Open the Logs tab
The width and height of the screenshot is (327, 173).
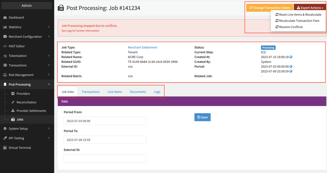(x=157, y=92)
